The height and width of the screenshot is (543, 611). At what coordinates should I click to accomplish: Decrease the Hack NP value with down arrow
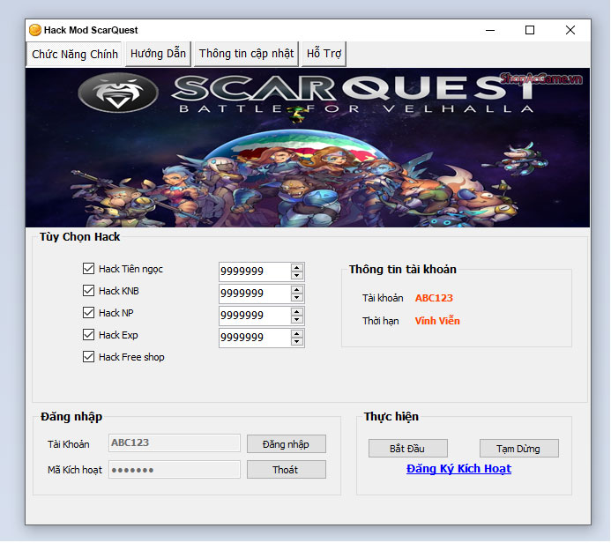point(297,320)
